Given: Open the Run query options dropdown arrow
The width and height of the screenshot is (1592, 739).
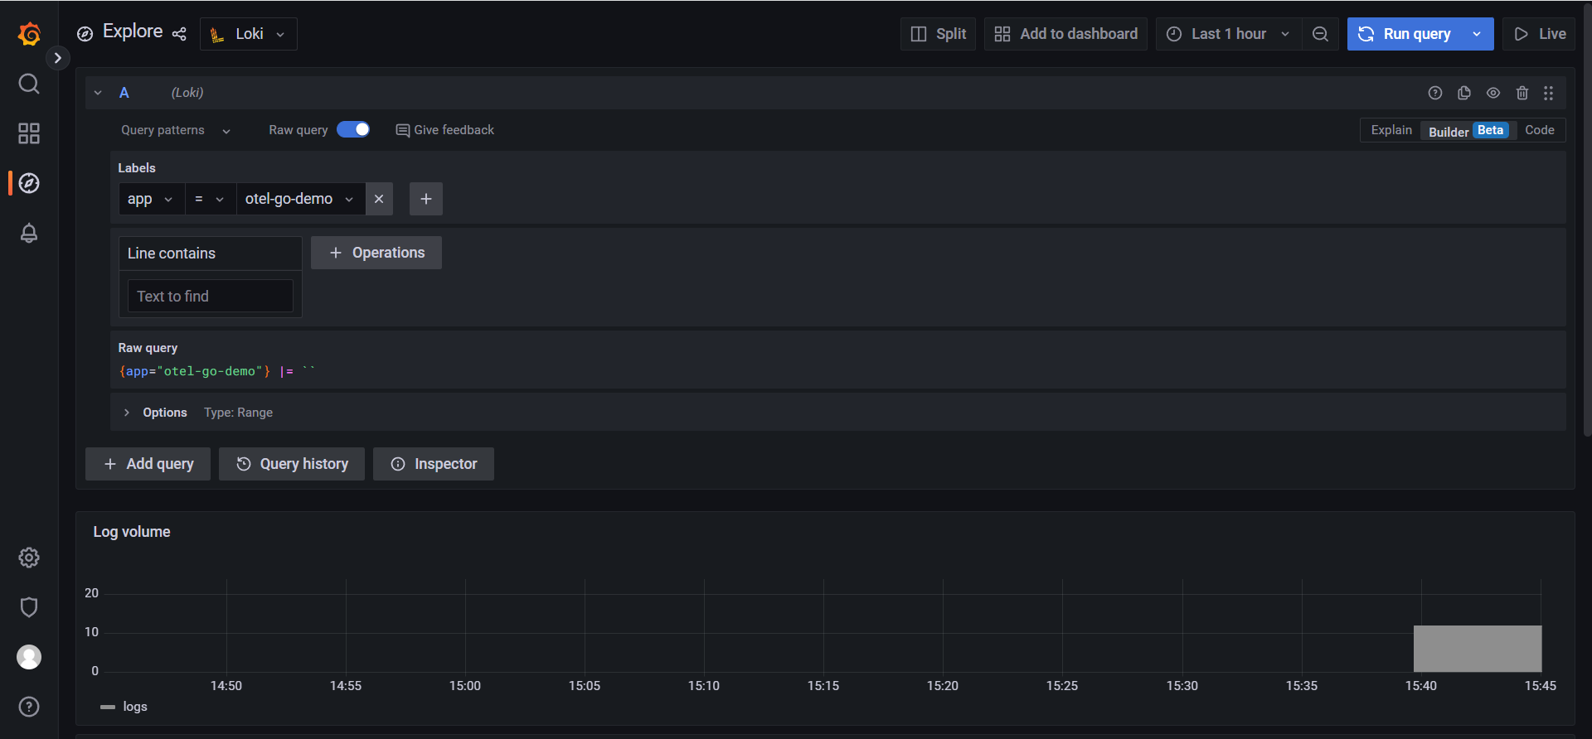Looking at the screenshot, I should (1477, 34).
